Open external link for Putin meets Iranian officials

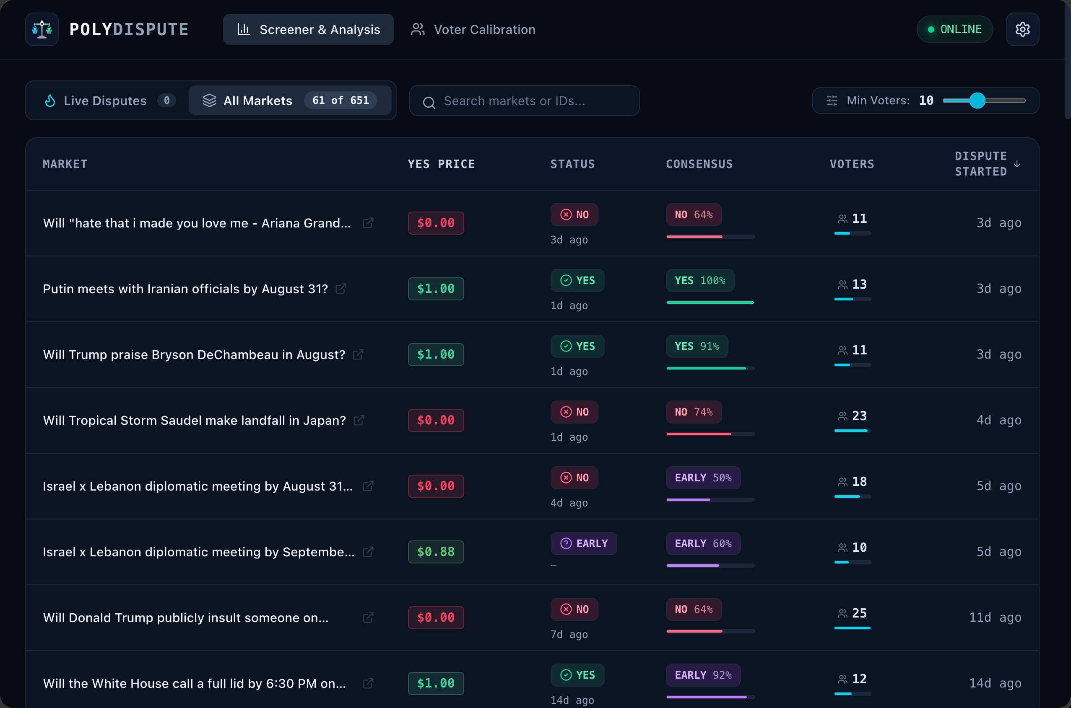pos(341,289)
